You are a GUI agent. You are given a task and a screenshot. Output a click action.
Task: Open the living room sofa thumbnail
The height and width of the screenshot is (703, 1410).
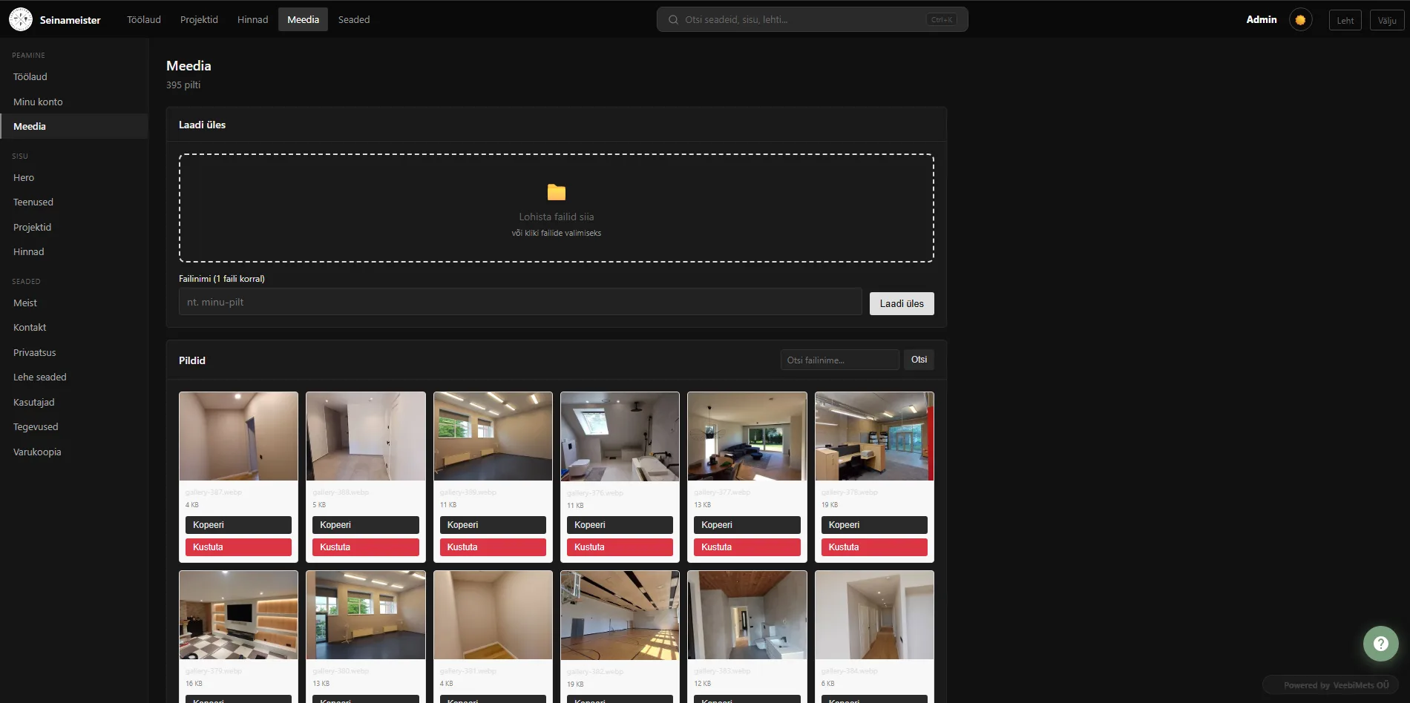tap(747, 436)
